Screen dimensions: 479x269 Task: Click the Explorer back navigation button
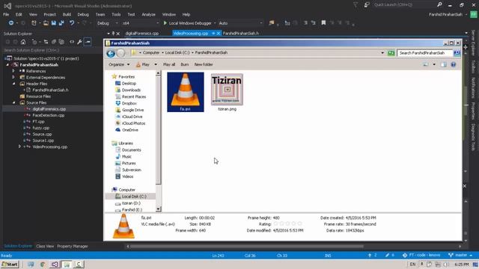point(111,53)
